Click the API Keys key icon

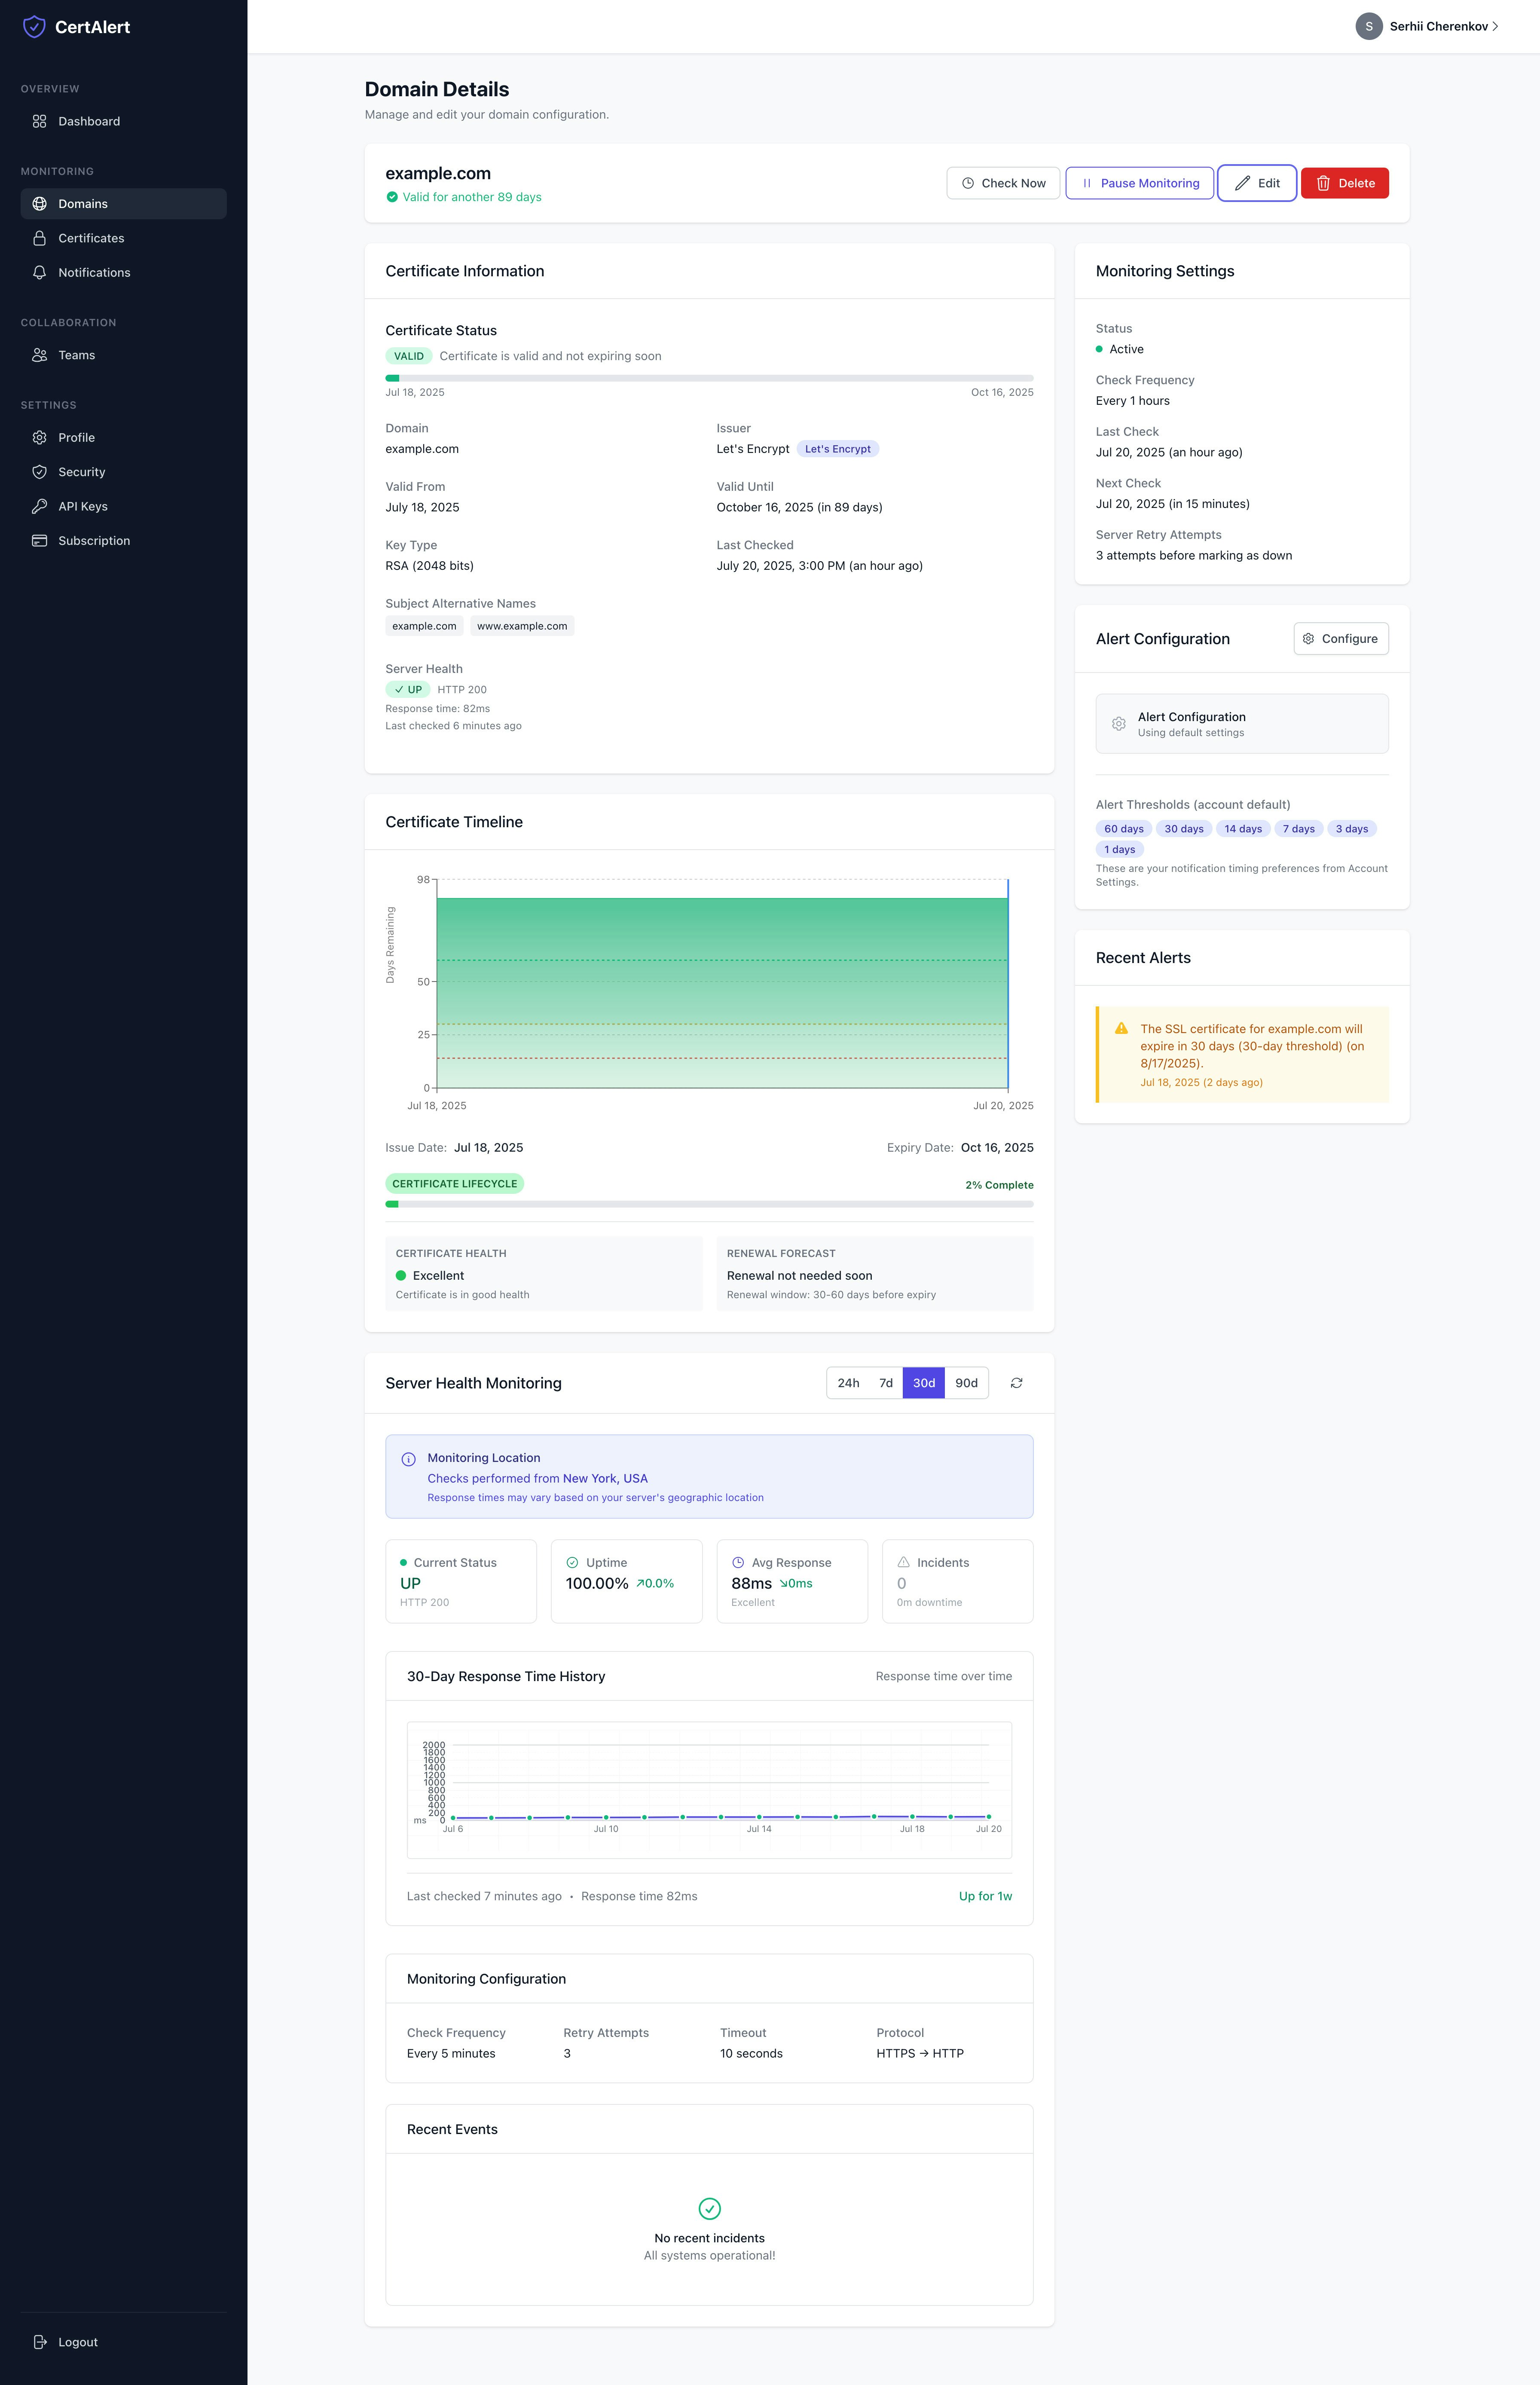point(40,506)
